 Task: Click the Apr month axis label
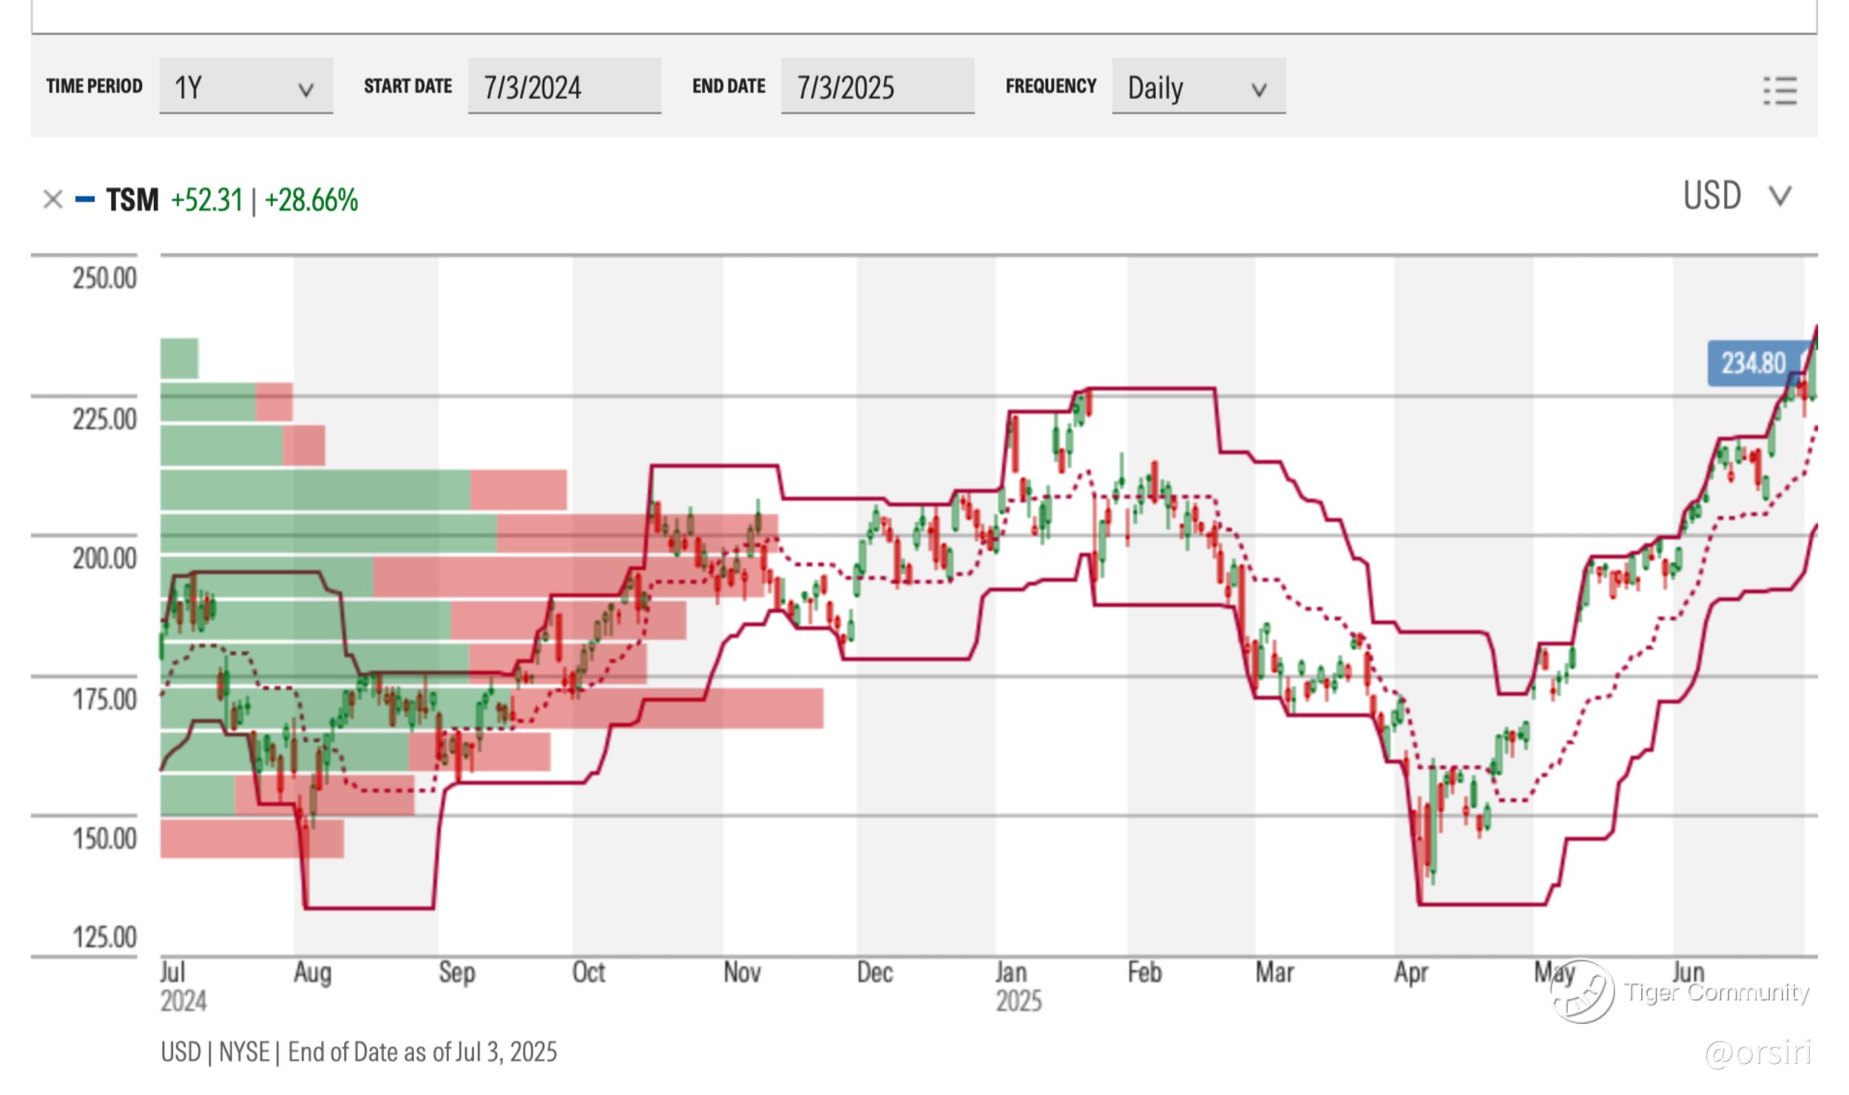click(1410, 973)
